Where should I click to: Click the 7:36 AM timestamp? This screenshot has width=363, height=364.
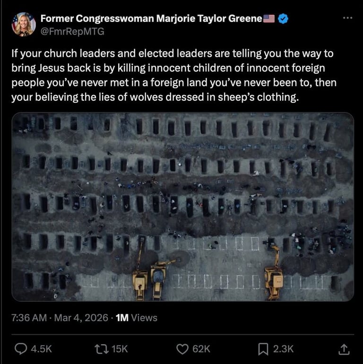29,318
